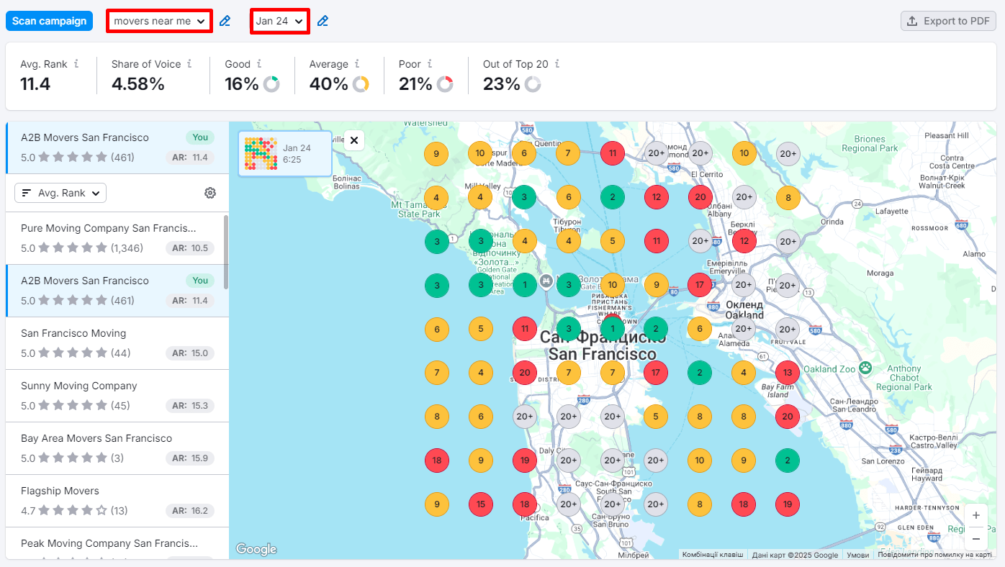
Task: Open the Умови terms link
Action: [x=857, y=555]
